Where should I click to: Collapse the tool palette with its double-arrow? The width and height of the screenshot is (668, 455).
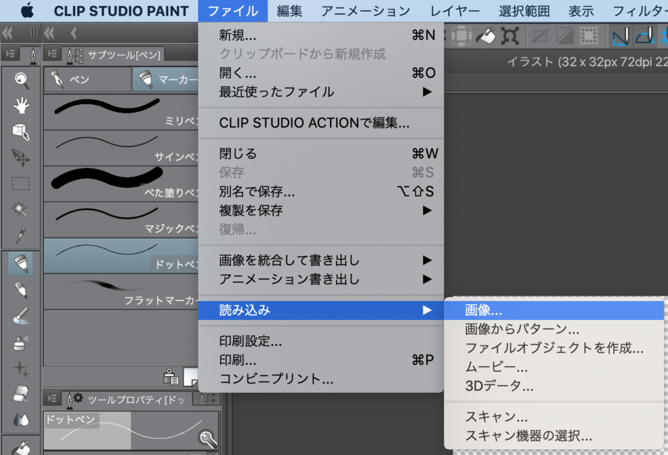click(x=7, y=33)
